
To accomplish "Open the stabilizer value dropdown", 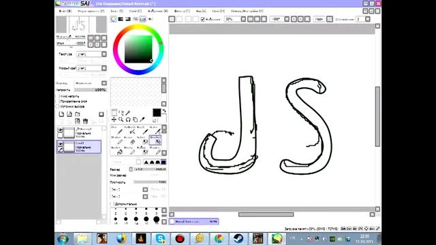I will pos(368,19).
